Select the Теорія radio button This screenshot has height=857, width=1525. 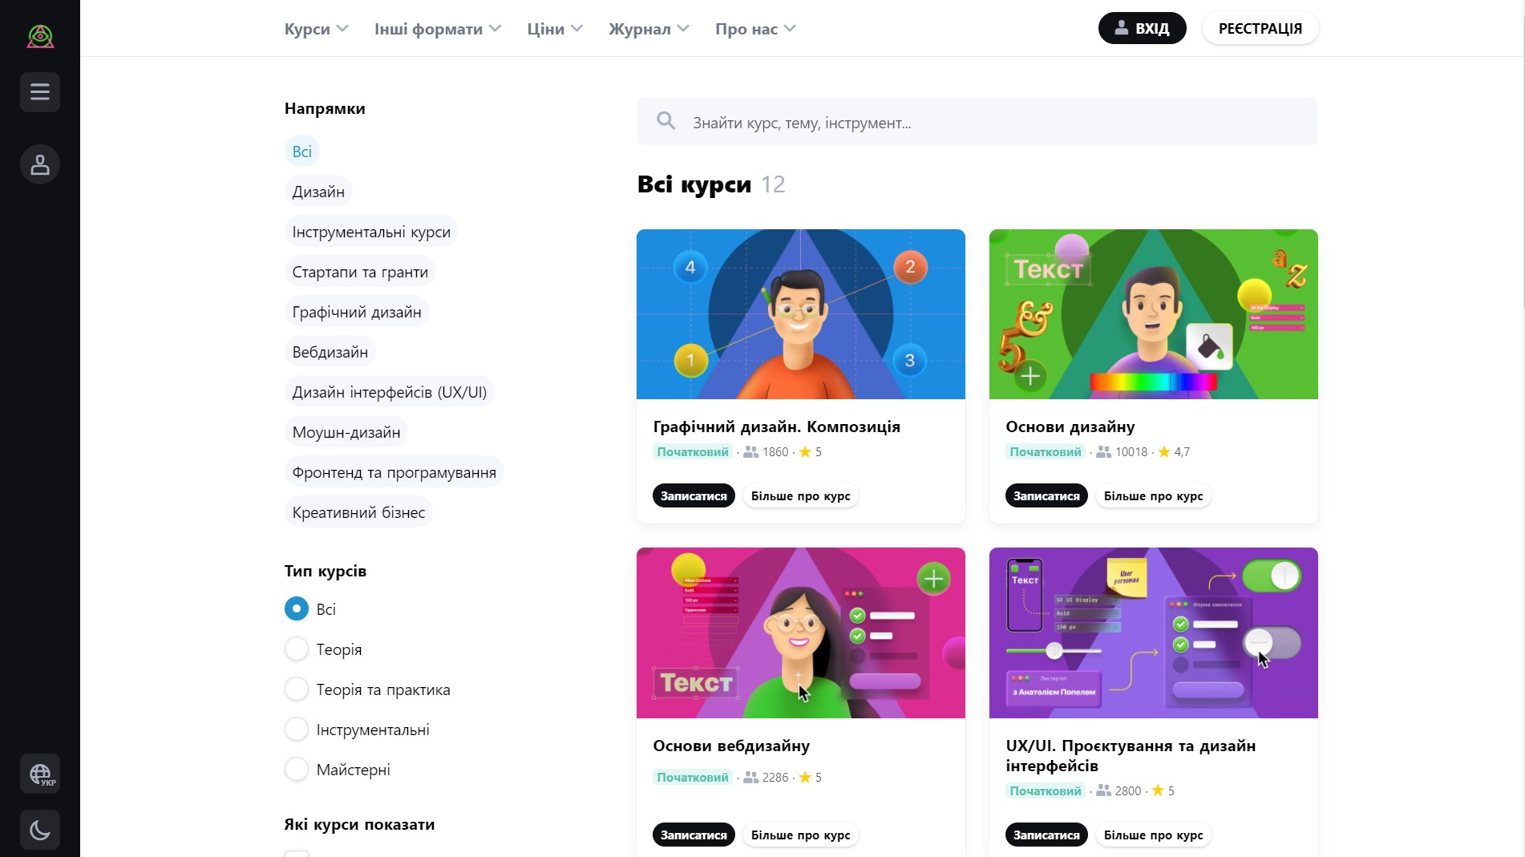point(297,649)
